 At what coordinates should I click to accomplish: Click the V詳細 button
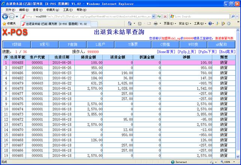[x=16, y=44]
